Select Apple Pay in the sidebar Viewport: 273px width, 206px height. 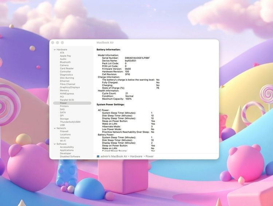click(x=65, y=56)
